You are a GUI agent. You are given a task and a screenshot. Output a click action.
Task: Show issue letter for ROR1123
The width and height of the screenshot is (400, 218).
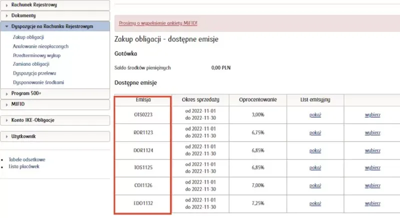pos(315,133)
